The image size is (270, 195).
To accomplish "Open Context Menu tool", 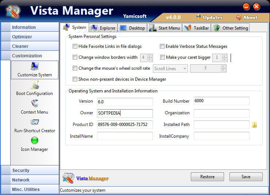I will pos(35,107).
